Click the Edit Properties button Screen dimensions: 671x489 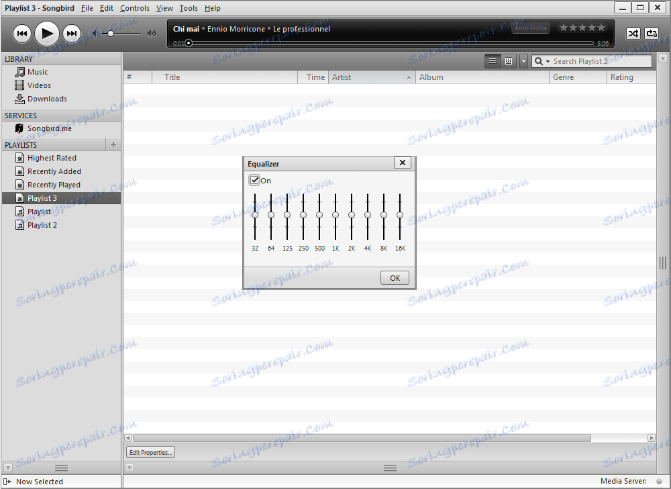(150, 452)
